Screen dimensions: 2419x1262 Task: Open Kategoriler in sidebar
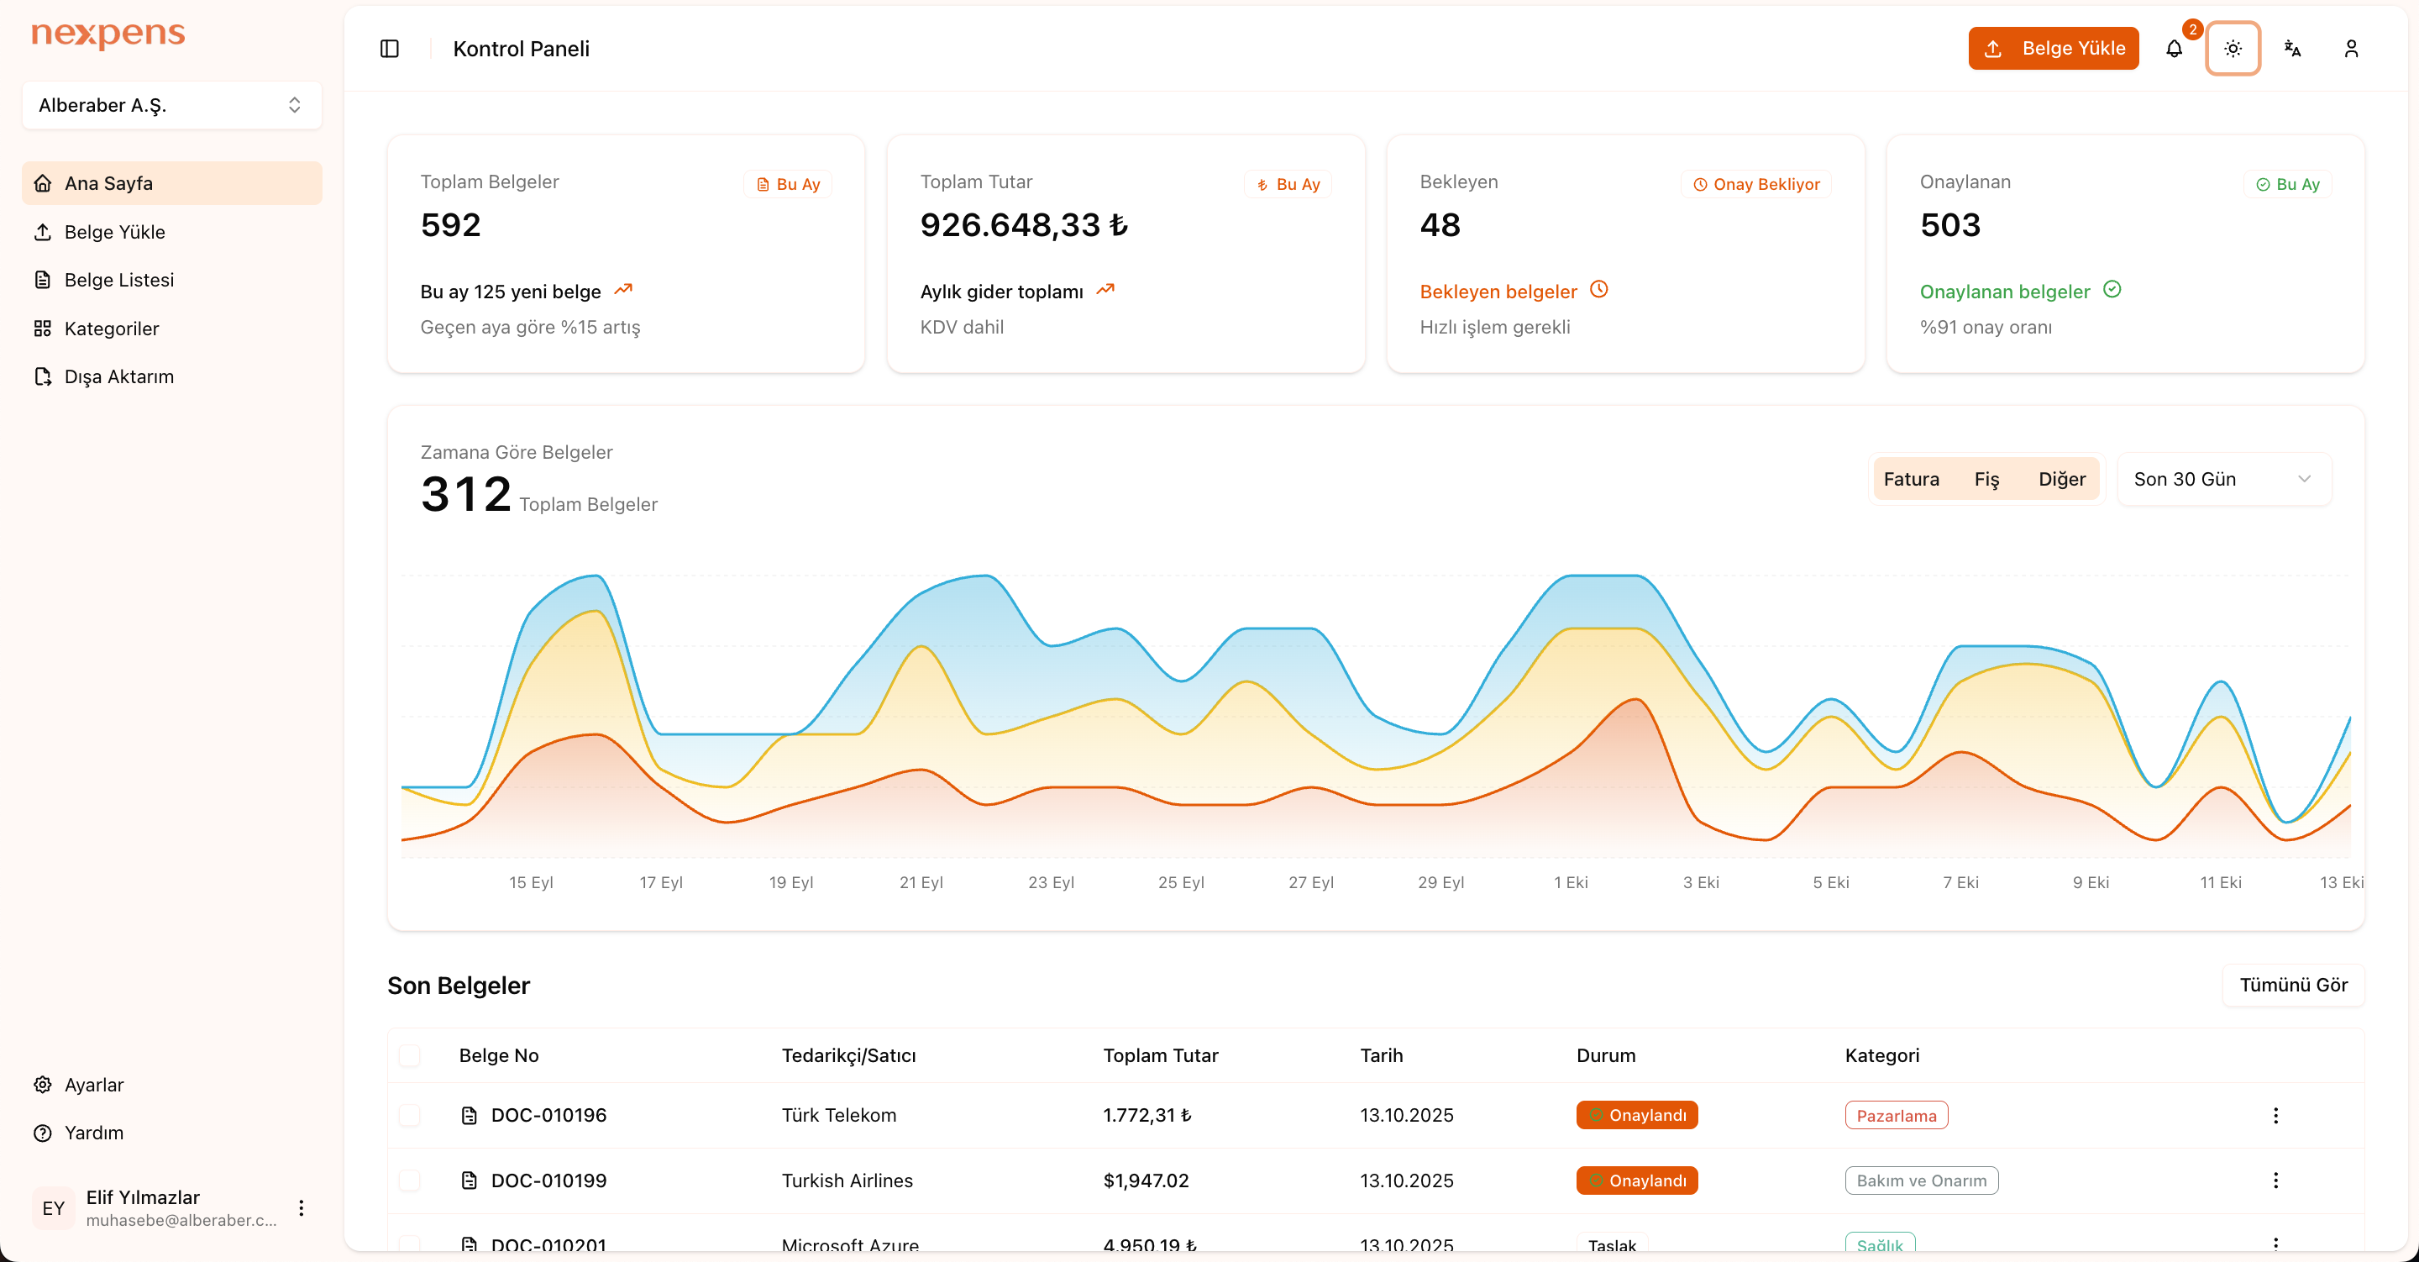(112, 329)
